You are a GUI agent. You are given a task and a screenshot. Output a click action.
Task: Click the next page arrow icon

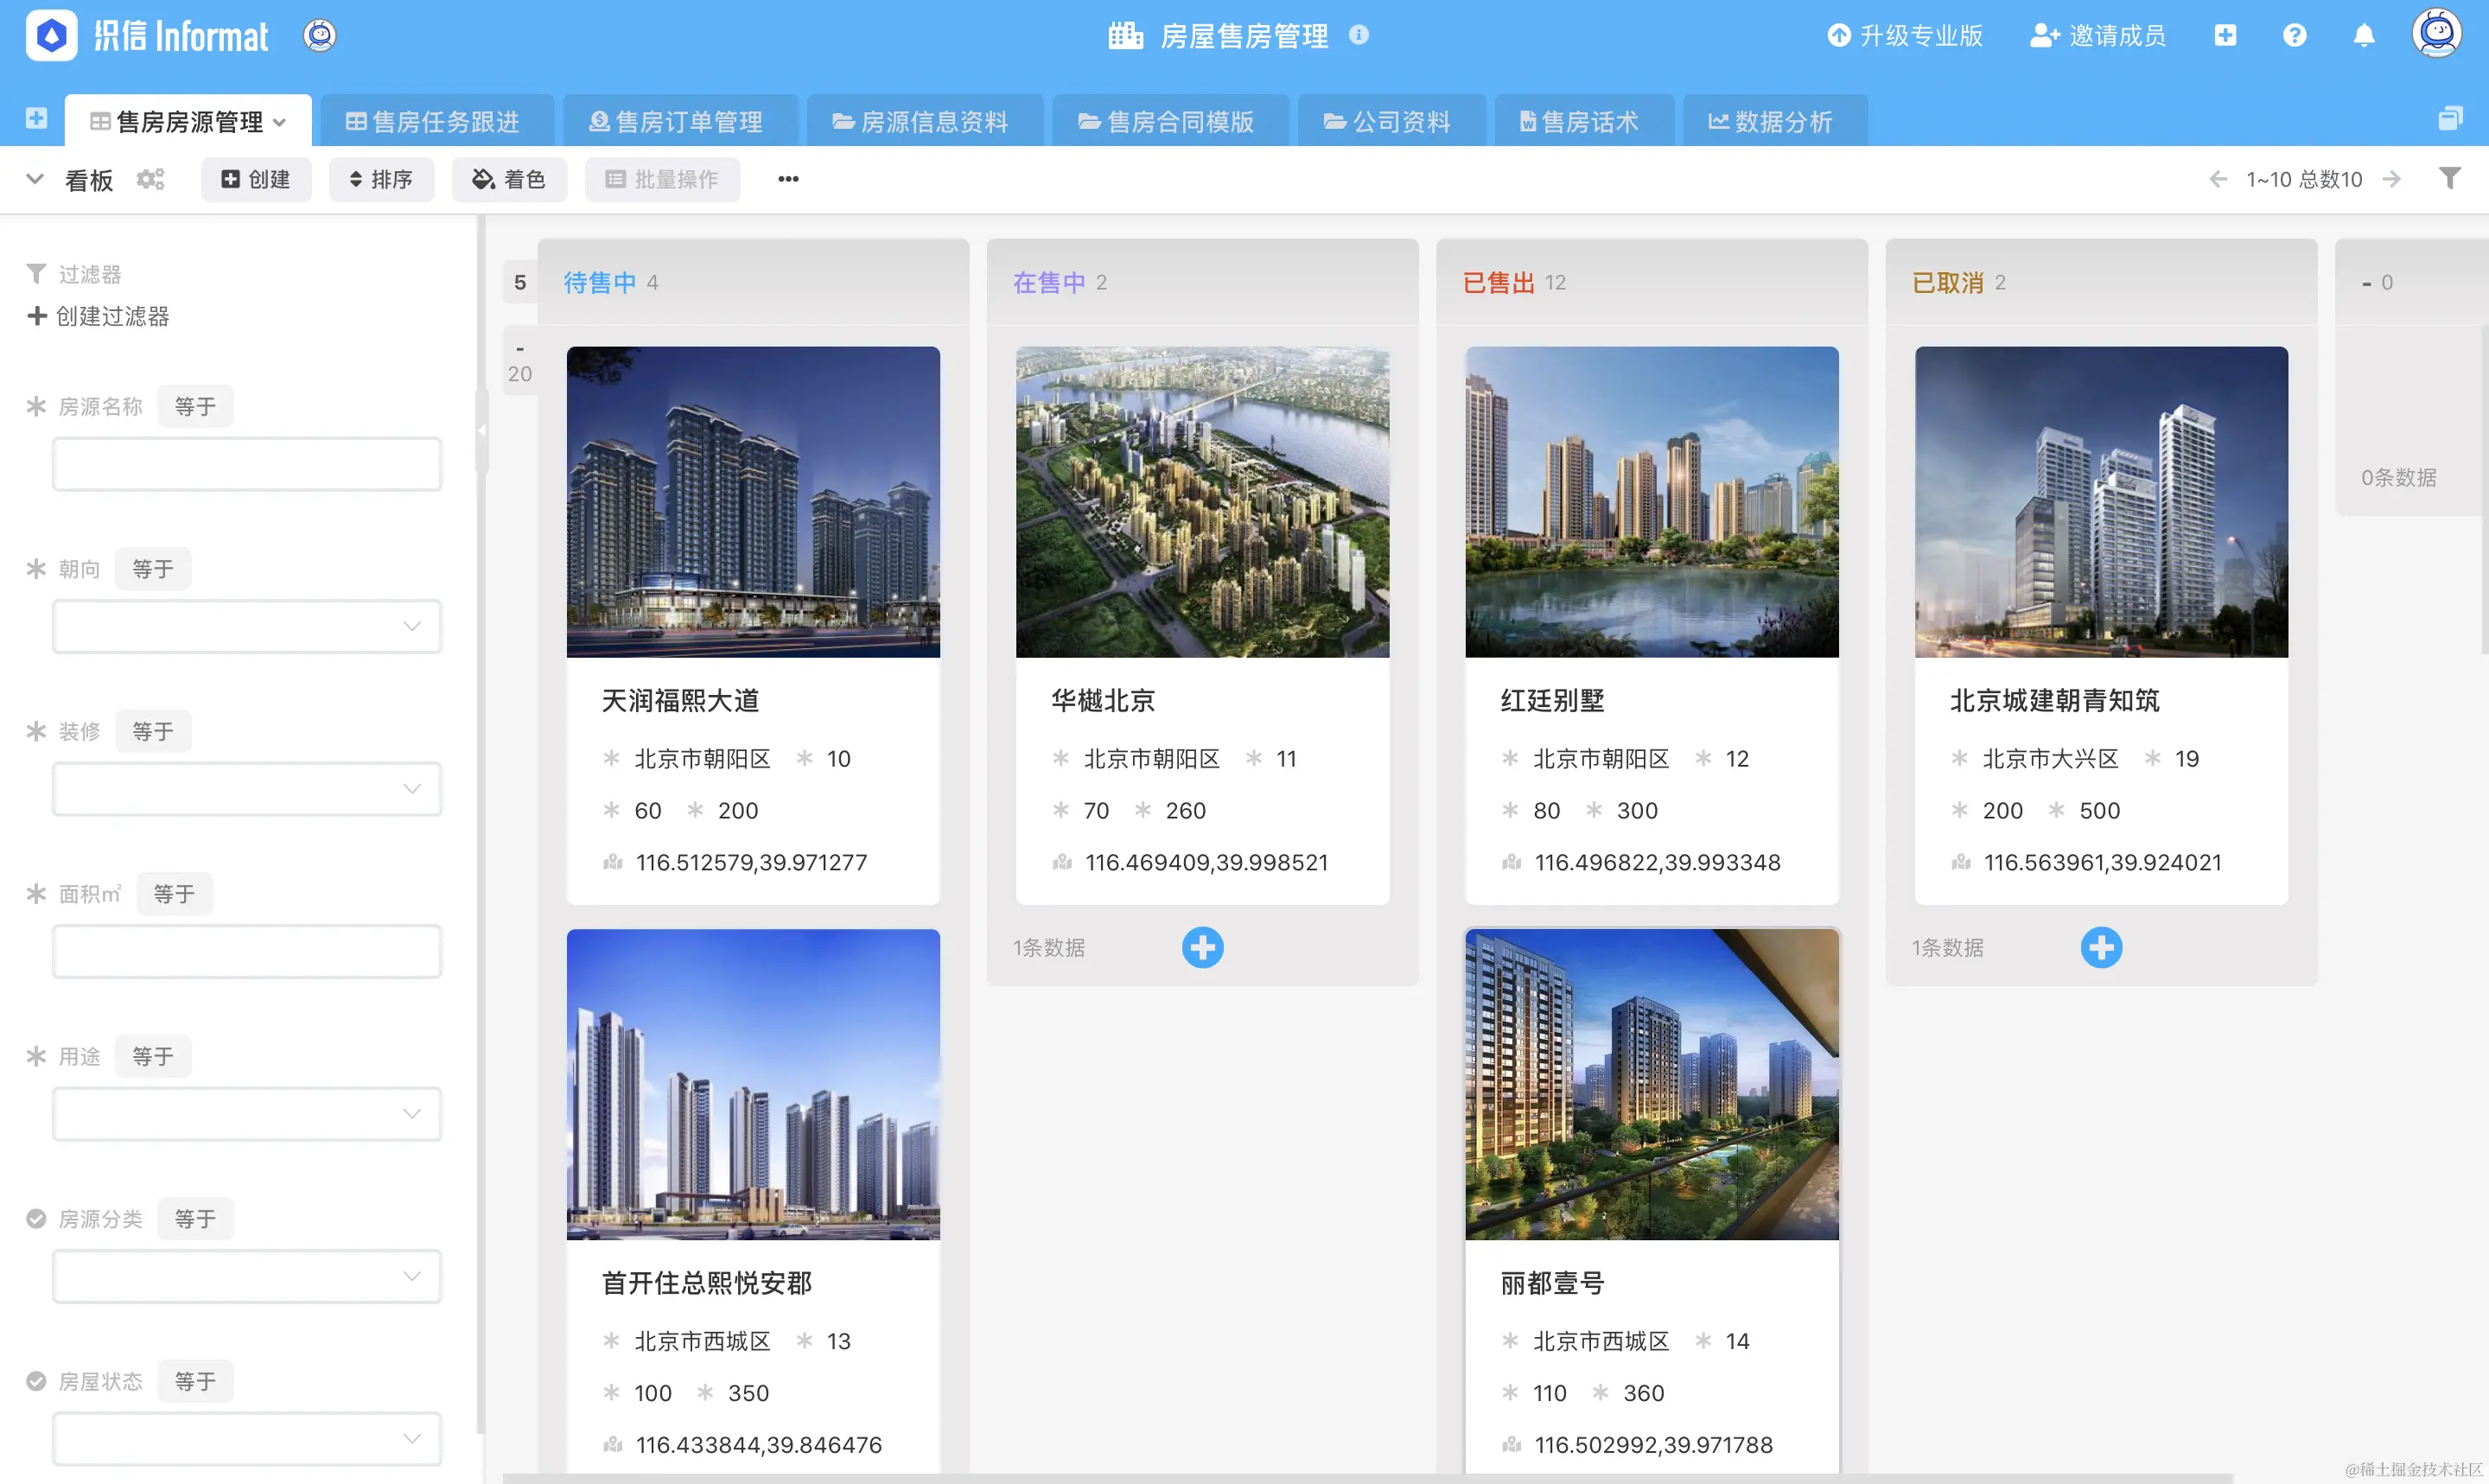click(2392, 179)
